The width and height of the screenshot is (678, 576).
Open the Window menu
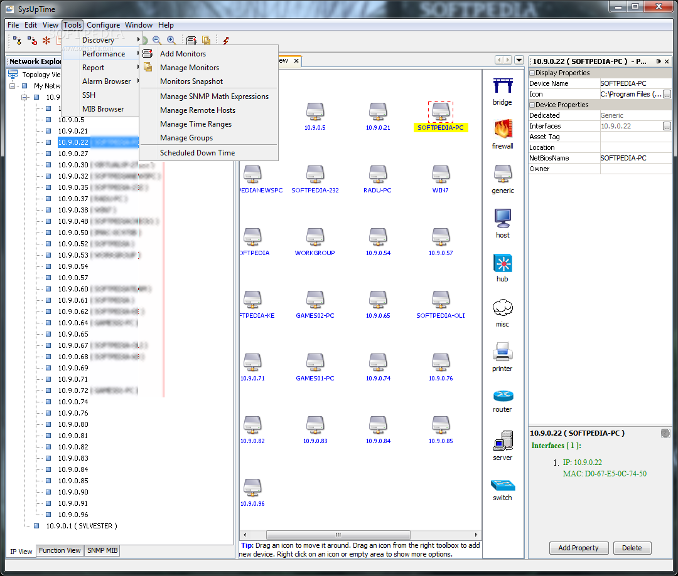point(139,25)
